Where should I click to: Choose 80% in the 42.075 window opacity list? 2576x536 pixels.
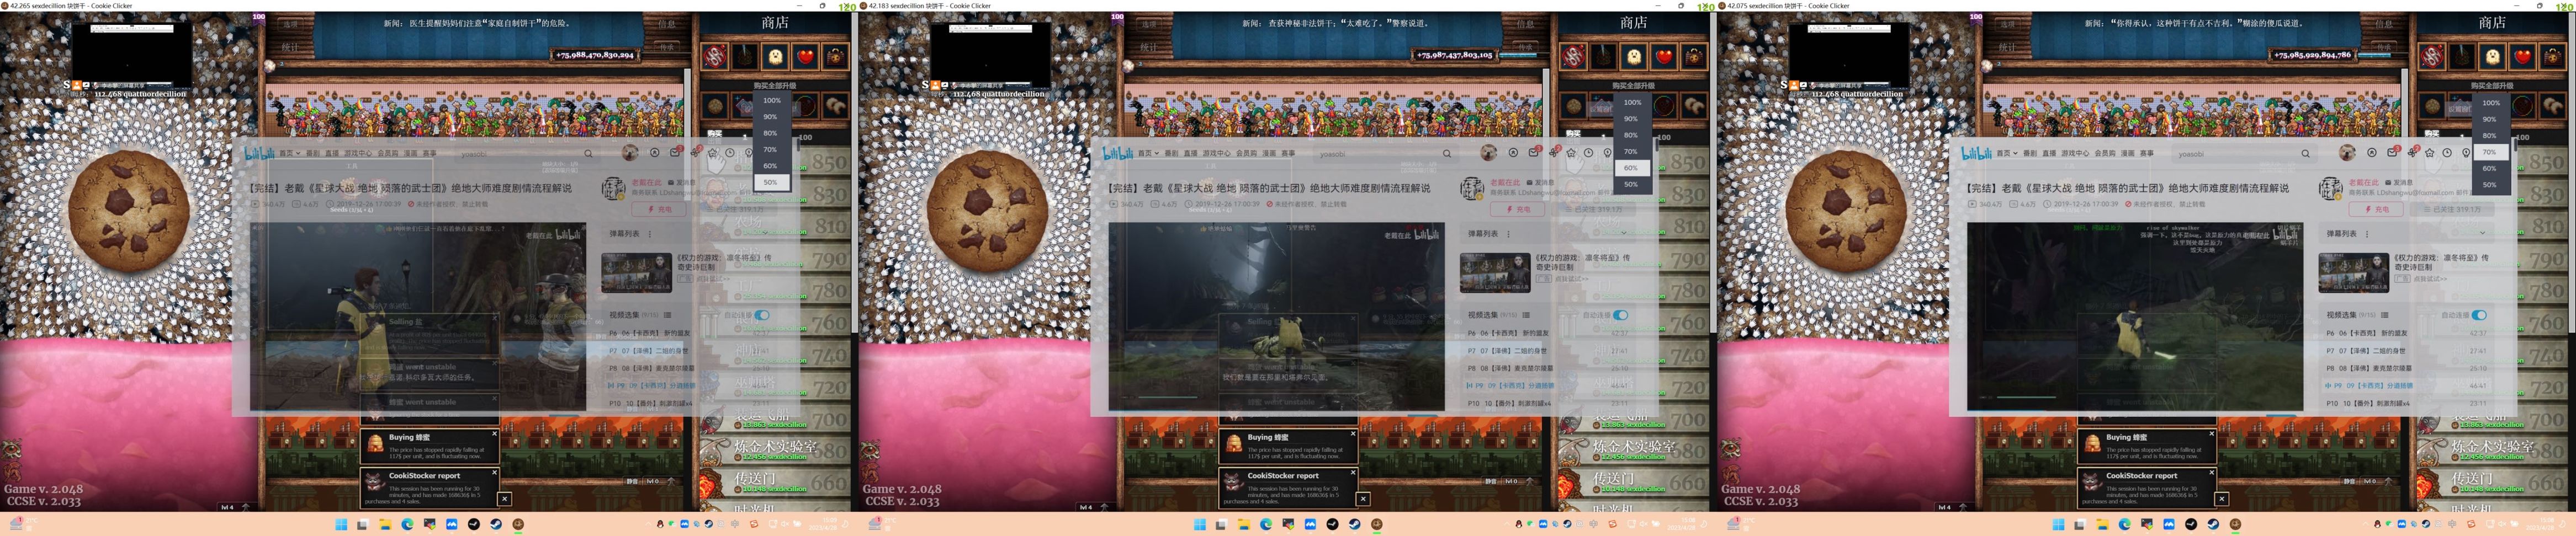coord(2490,136)
